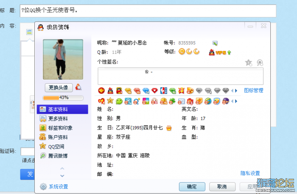Minimize the 我的资料 window
Image resolution: width=297 pixels, height=194 pixels.
point(250,26)
